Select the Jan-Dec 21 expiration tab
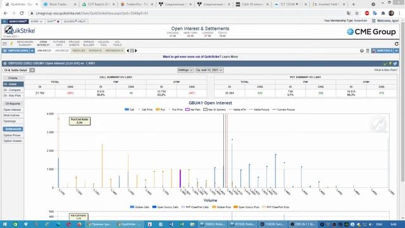 pyautogui.click(x=44, y=51)
